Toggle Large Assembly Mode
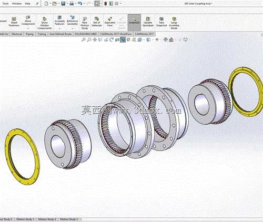The height and width of the screenshot is (222, 263). 174,23
